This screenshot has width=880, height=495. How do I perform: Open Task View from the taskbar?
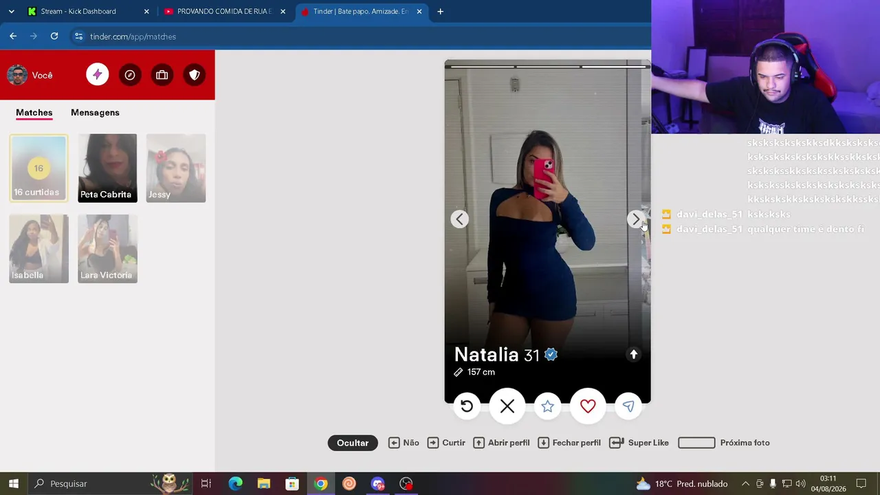pyautogui.click(x=206, y=483)
